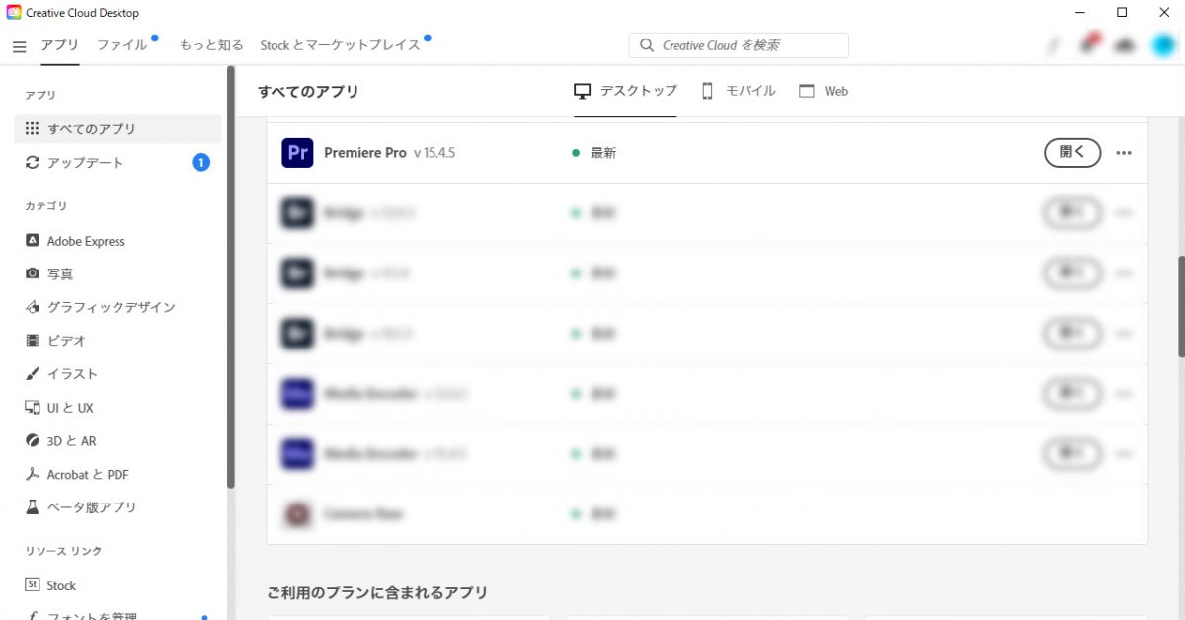Image resolution: width=1185 pixels, height=620 pixels.
Task: Open Stock とマーケットプレイス tab
Action: tap(341, 45)
